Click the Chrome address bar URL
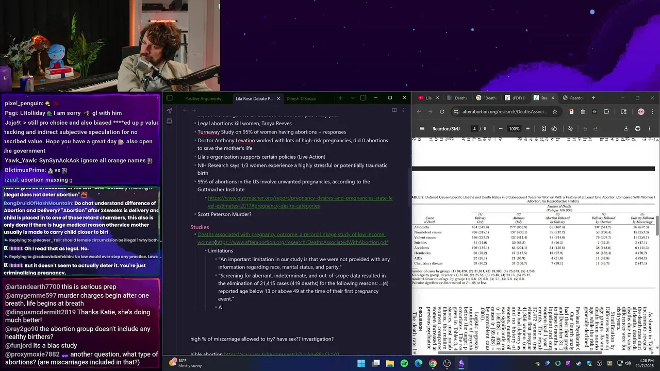660x371 pixels. (x=504, y=111)
